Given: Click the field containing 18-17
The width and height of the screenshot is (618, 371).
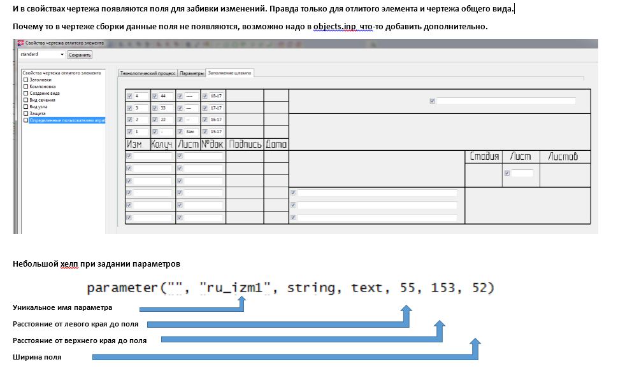Looking at the screenshot, I should 217,96.
